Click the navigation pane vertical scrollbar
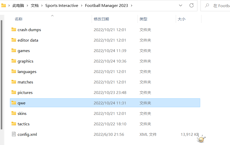230x145 pixels. click(x=2, y=75)
